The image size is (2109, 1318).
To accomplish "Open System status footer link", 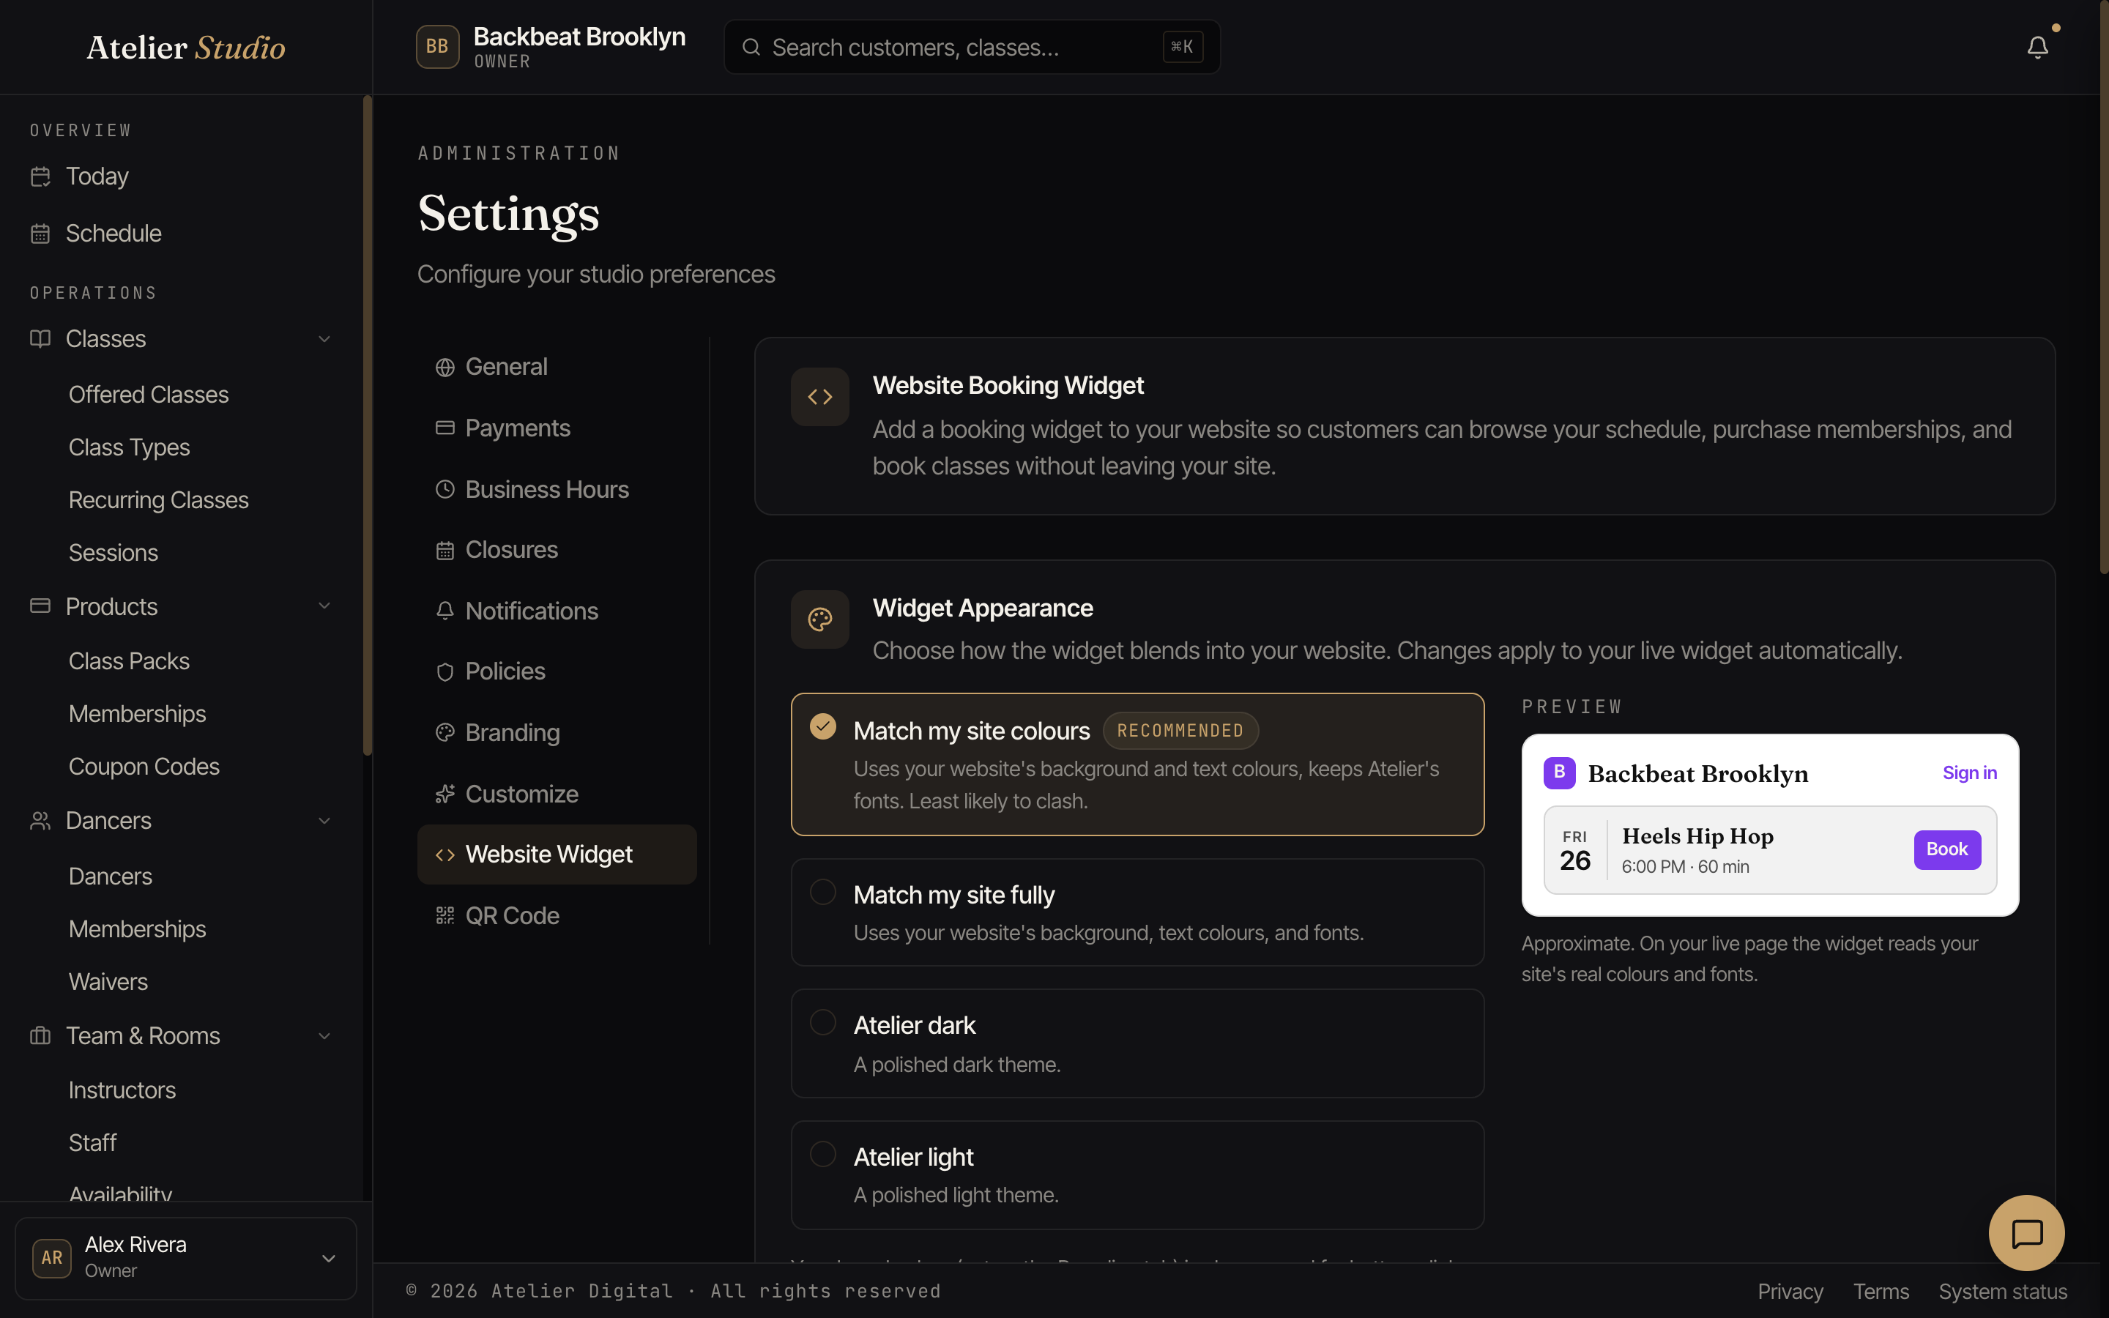I will point(2003,1291).
